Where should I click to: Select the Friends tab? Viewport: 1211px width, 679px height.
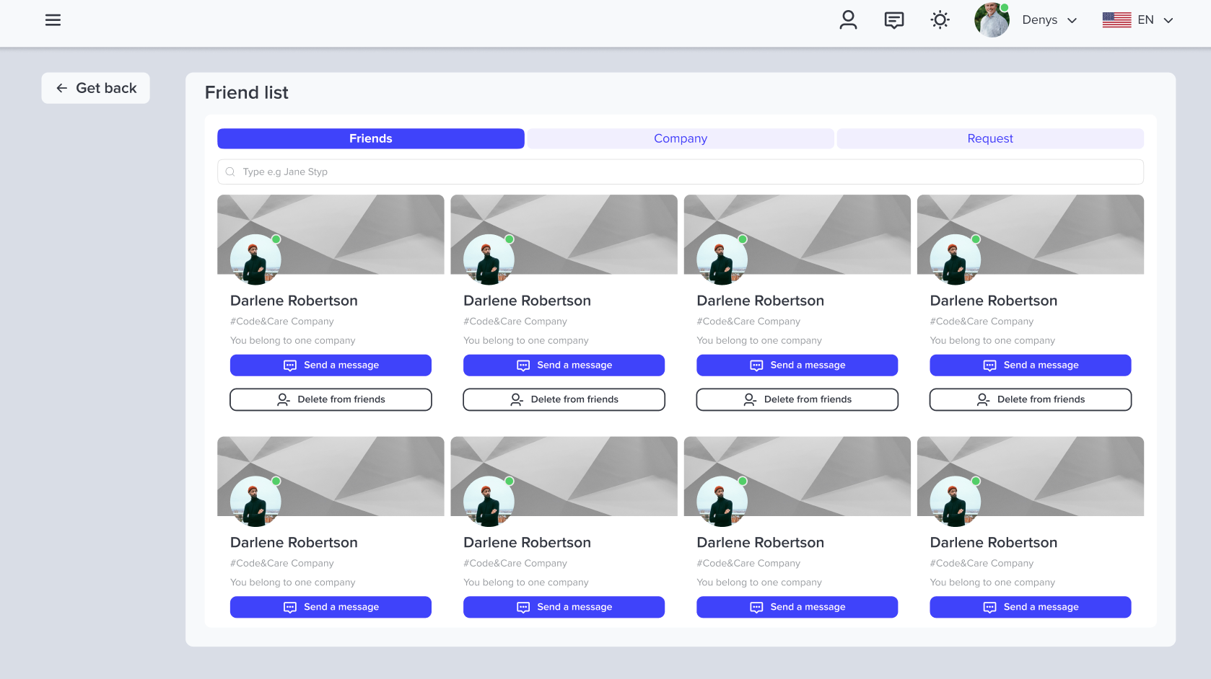tap(370, 138)
